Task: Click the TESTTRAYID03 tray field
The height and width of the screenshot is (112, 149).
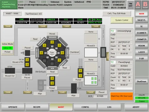Action: [124, 70]
